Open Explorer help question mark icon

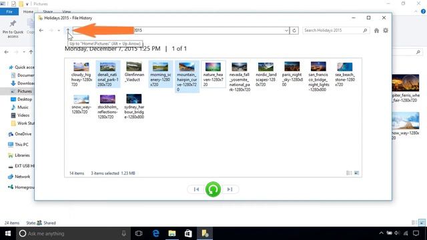[x=423, y=11]
